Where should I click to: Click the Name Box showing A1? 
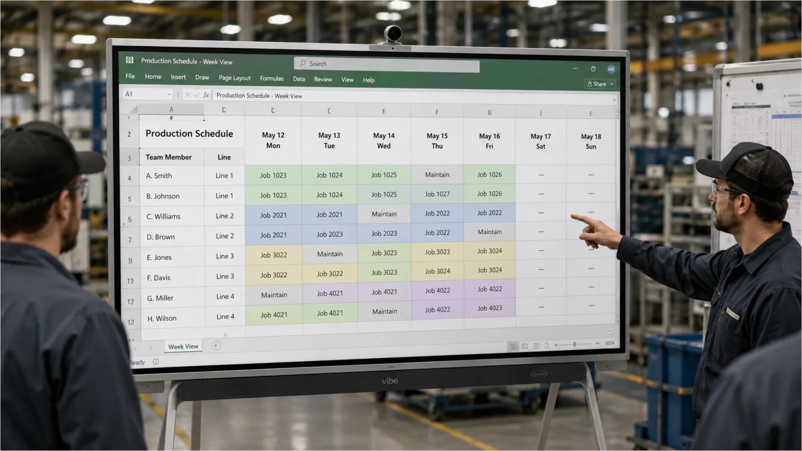(x=148, y=94)
